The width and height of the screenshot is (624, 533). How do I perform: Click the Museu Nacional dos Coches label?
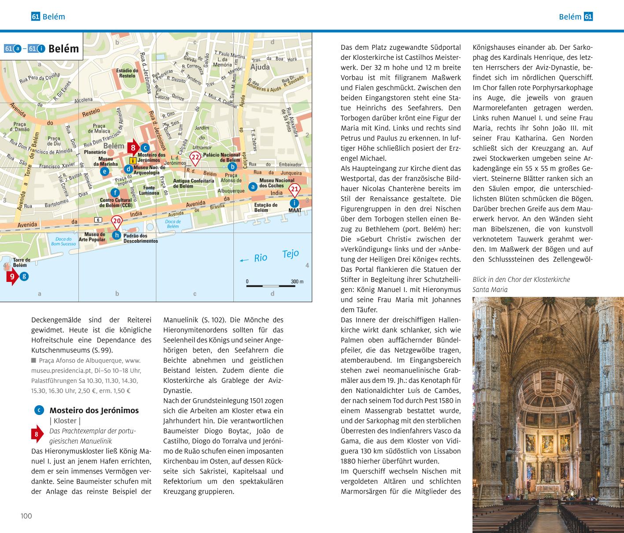277,183
